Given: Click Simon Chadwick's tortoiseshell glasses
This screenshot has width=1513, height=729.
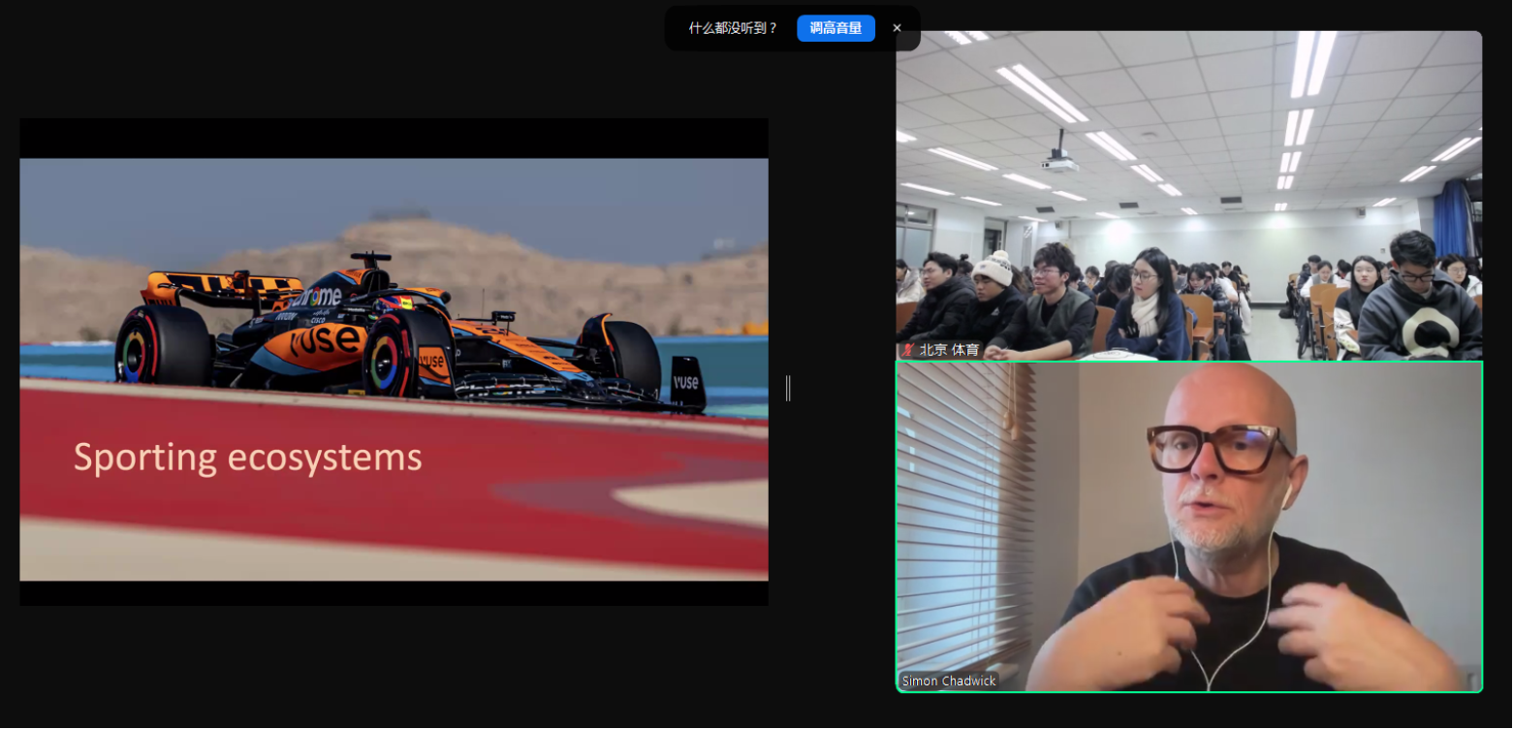Looking at the screenshot, I should click(1217, 447).
